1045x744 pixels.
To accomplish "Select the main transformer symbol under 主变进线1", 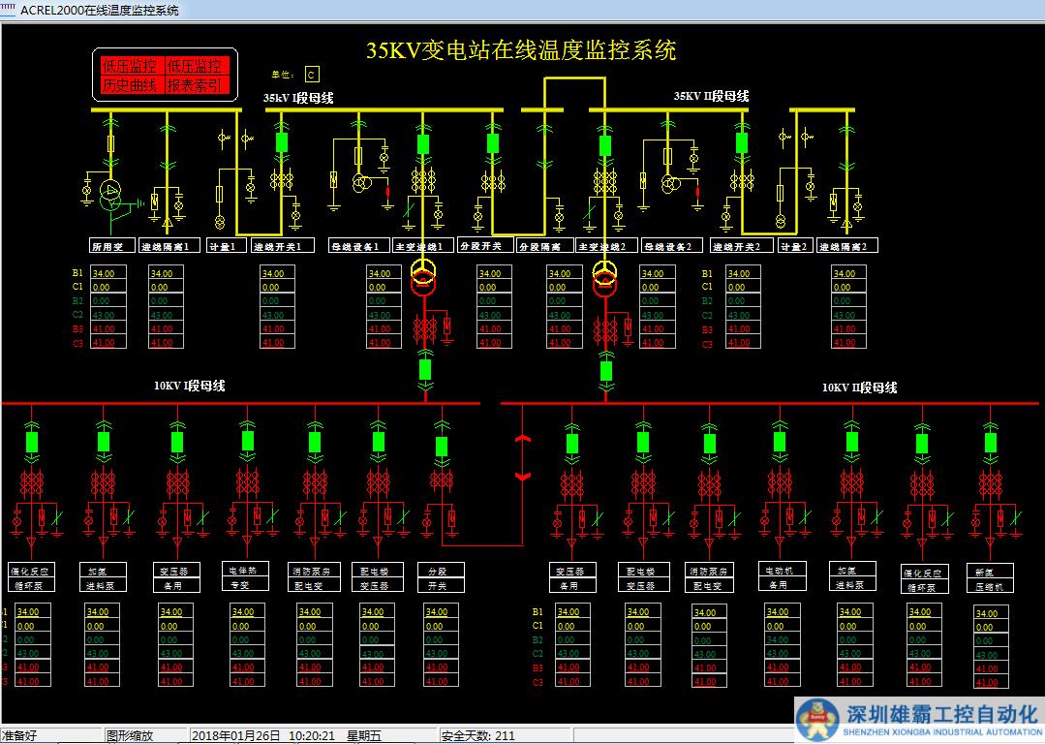I will pyautogui.click(x=423, y=276).
